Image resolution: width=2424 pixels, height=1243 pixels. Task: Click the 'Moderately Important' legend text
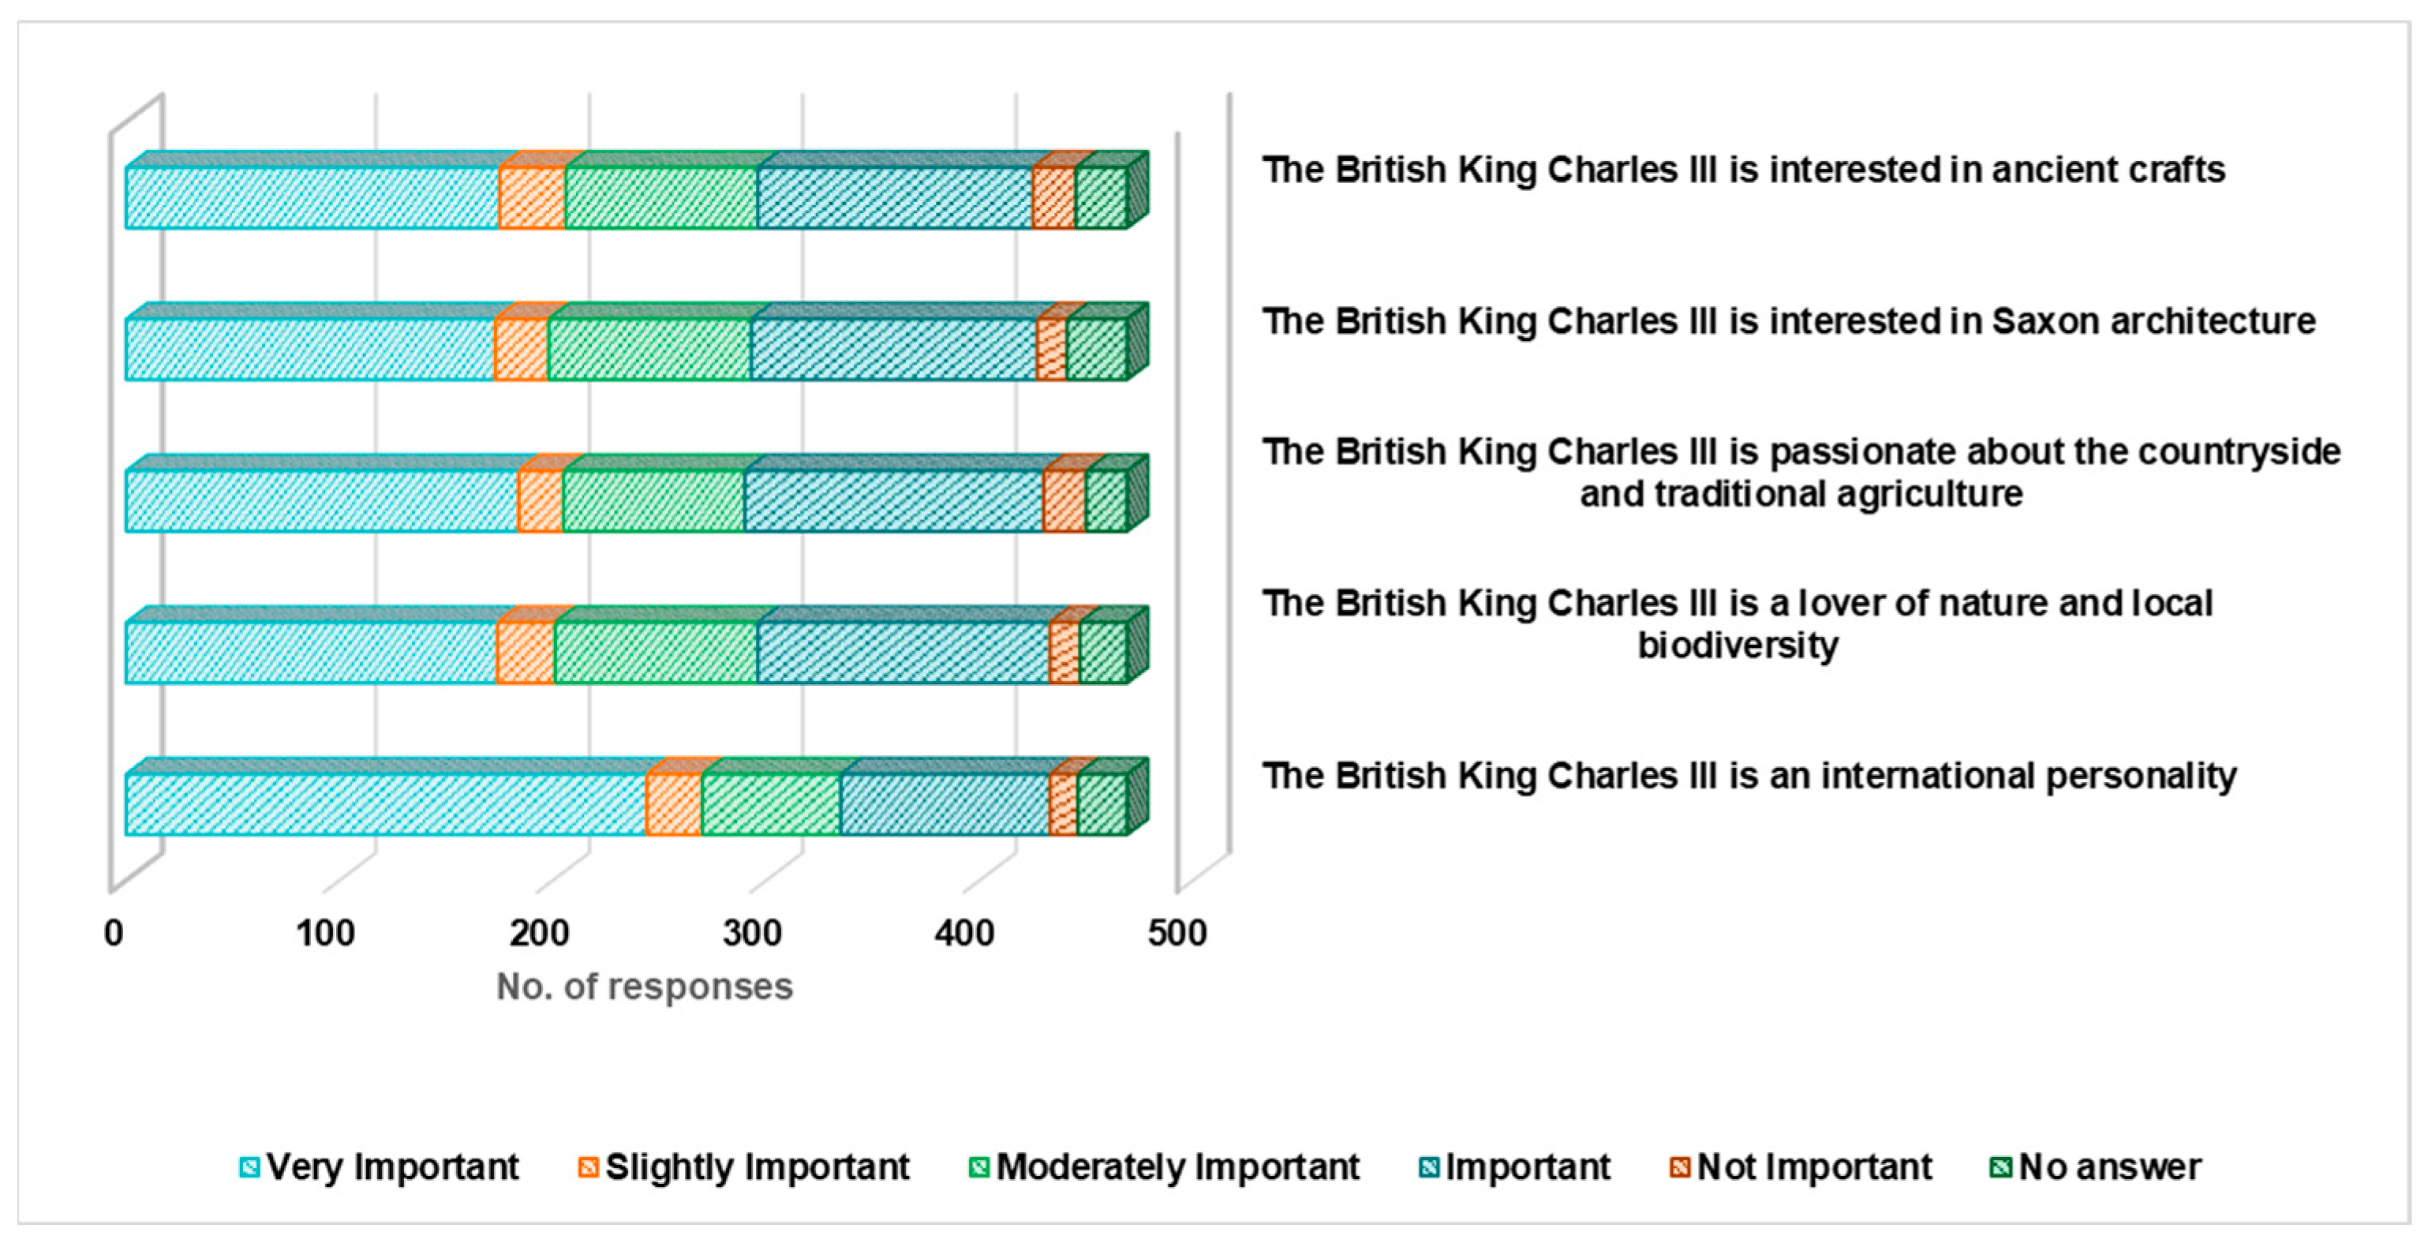click(1177, 1168)
